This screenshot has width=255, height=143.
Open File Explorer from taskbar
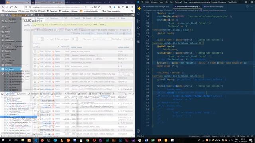point(23,140)
